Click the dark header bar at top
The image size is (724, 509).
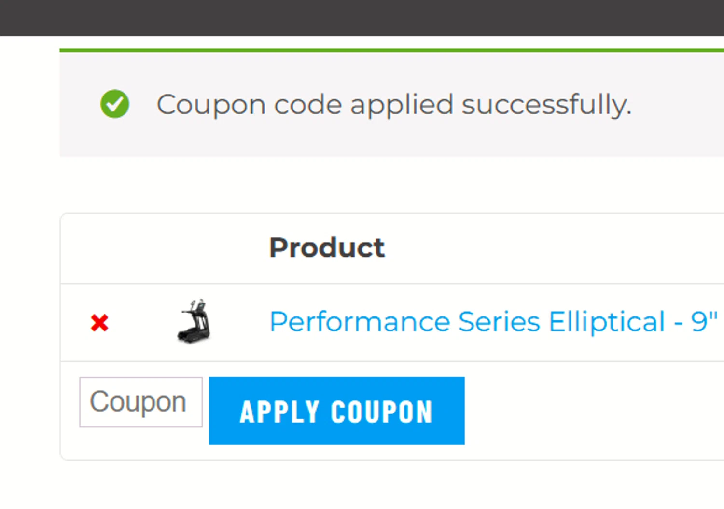[x=362, y=17]
